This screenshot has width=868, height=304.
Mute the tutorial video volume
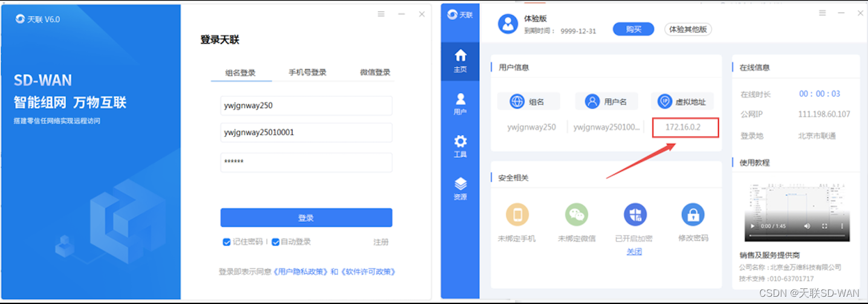pos(808,226)
